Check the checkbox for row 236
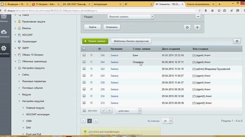 tap(84, 89)
